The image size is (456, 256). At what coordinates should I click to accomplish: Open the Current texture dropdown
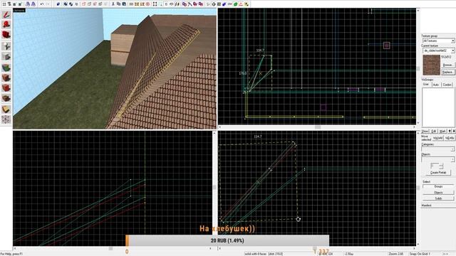(x=438, y=50)
